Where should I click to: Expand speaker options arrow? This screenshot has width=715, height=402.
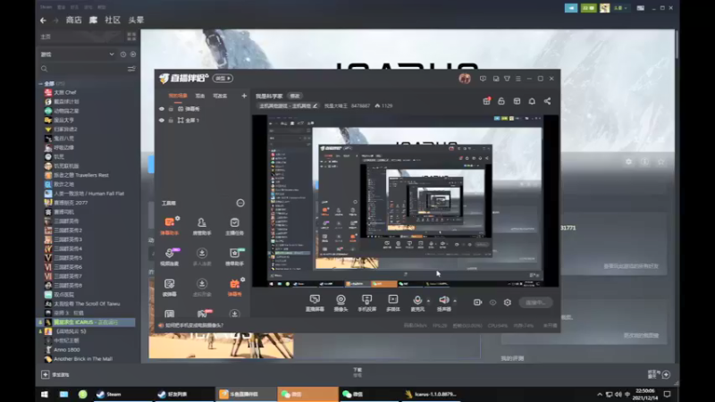click(455, 300)
